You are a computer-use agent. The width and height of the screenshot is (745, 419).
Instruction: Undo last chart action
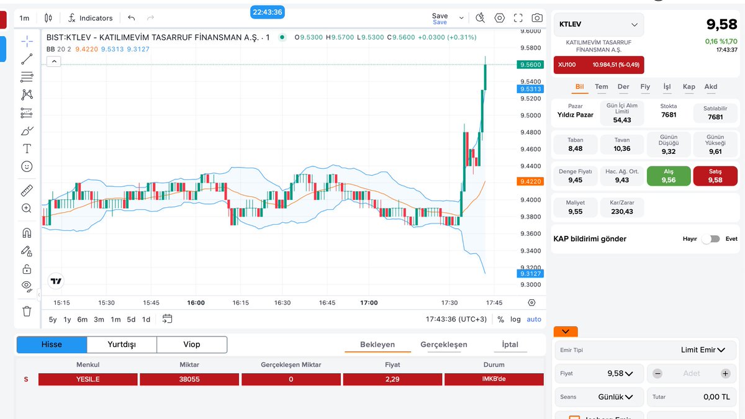coord(131,18)
